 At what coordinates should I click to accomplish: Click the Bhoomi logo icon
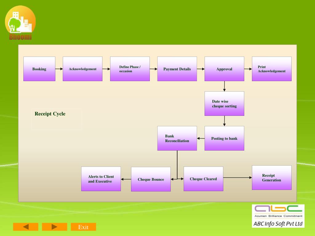[20, 23]
